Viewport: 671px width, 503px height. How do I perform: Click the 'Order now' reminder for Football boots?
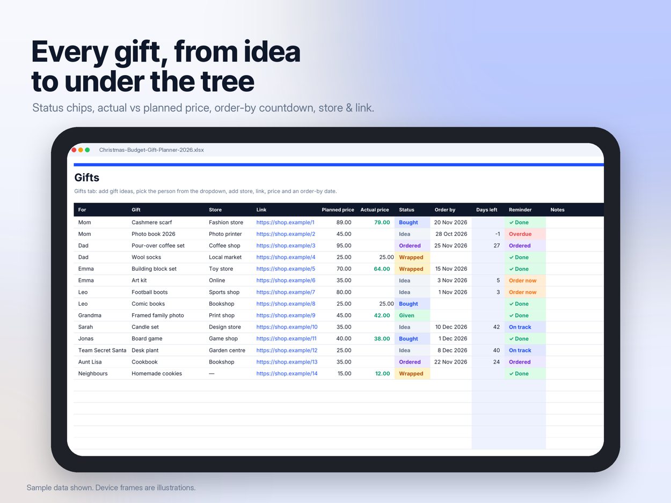tap(525, 292)
